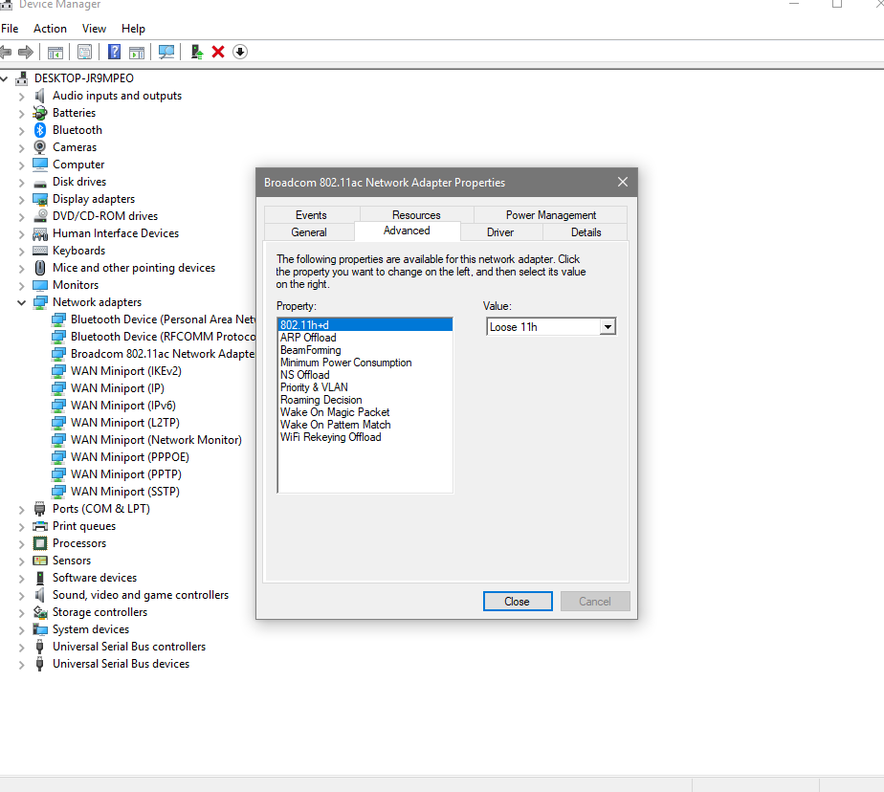Image resolution: width=884 pixels, height=792 pixels.
Task: Select the Sensors category icon
Action: 40,561
